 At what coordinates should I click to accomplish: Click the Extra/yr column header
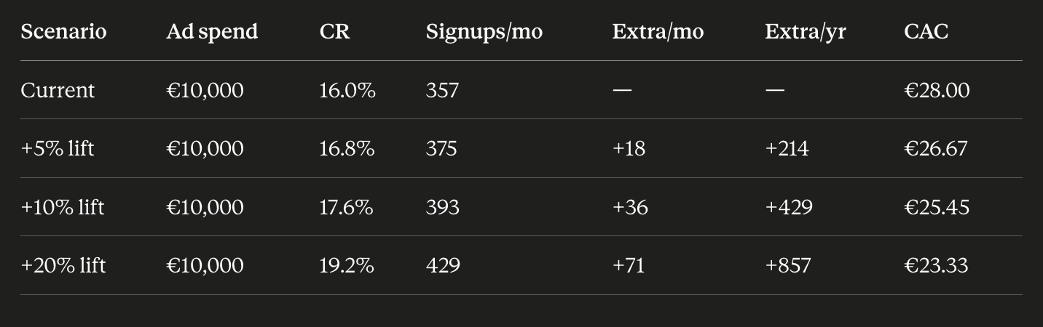(x=805, y=33)
